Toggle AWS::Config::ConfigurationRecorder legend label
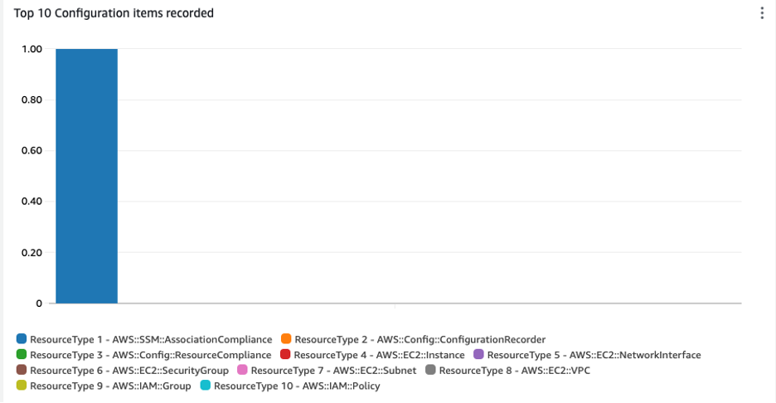This screenshot has height=403, width=776. 420,339
